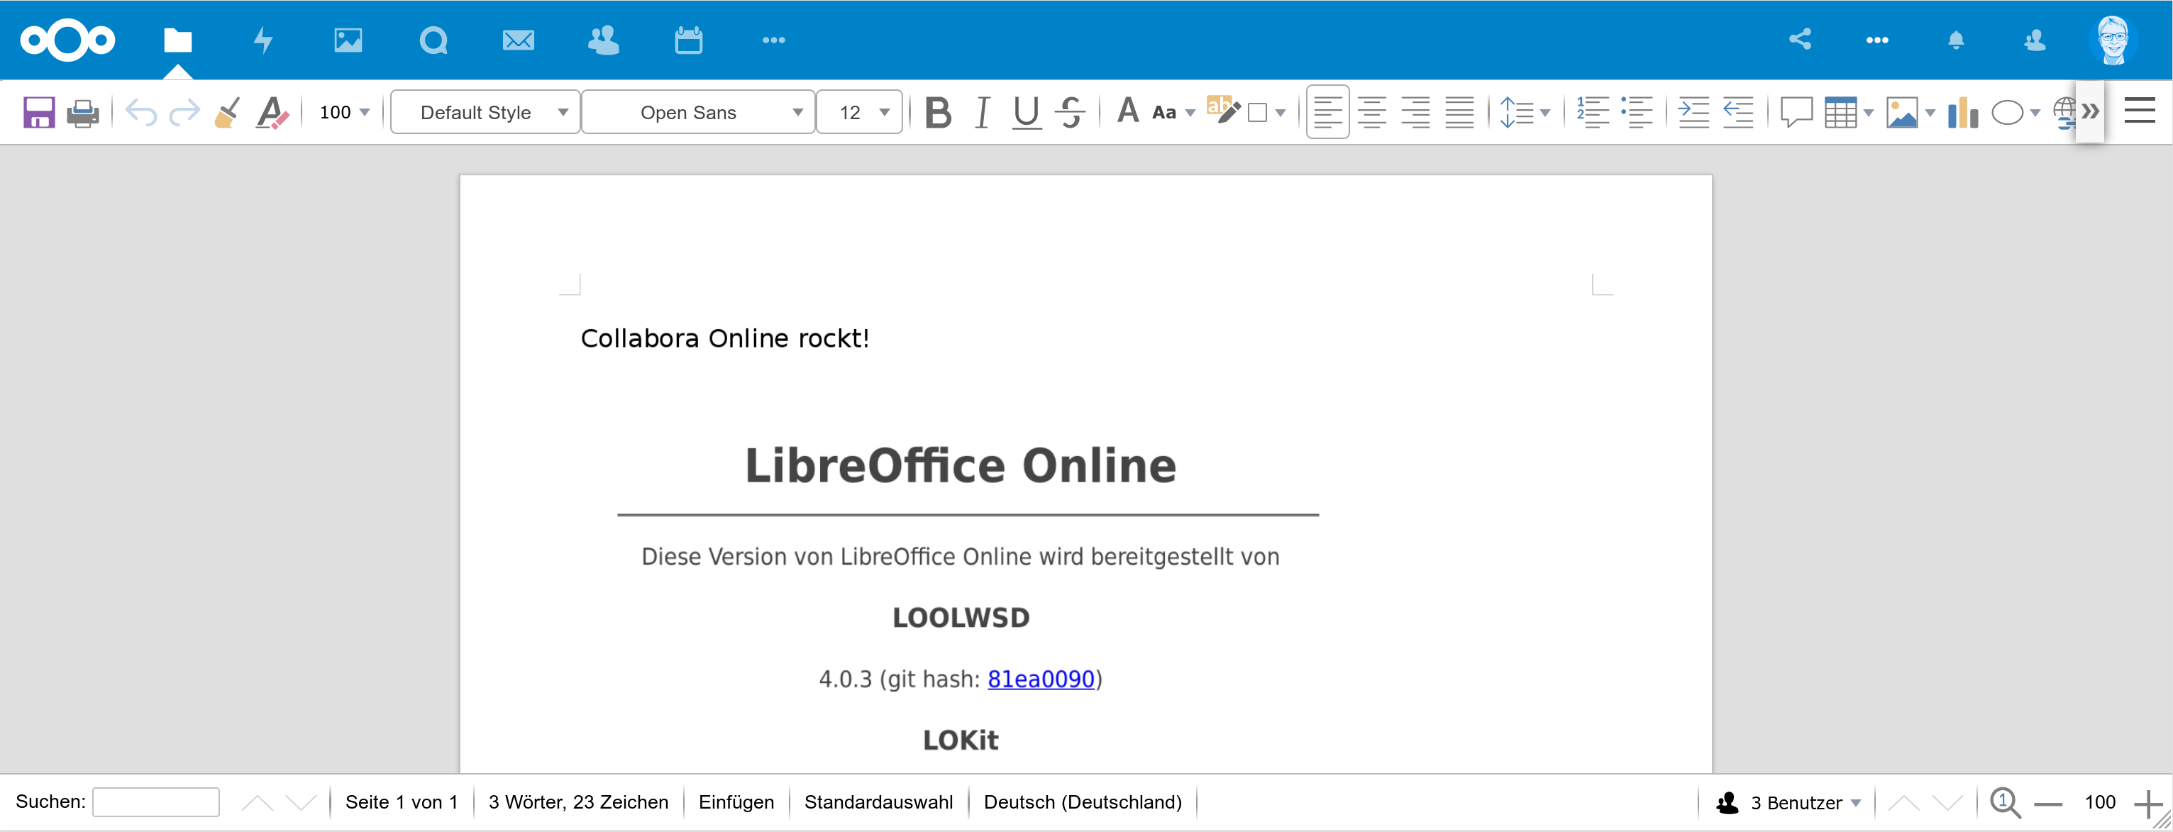Click into the Suchen search field

156,802
